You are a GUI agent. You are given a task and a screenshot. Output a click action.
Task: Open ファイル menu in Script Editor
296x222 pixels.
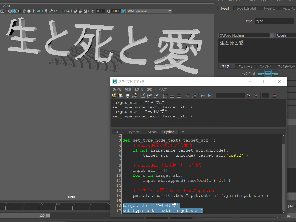(x=117, y=89)
